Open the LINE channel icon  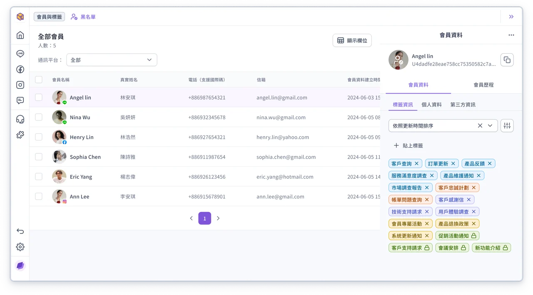click(20, 54)
